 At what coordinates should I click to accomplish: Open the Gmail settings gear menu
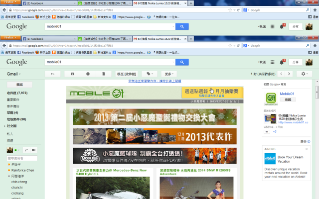[x=304, y=74]
